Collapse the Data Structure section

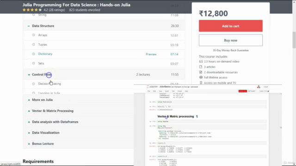click(29, 26)
